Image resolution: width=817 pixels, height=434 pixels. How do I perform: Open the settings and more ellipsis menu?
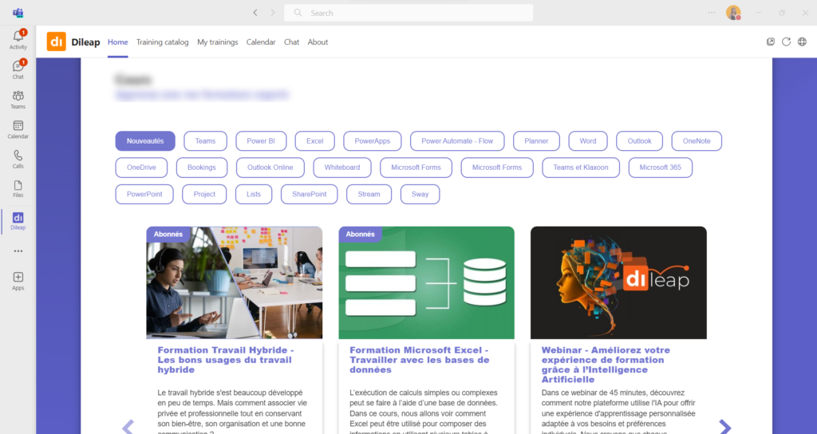pyautogui.click(x=712, y=13)
